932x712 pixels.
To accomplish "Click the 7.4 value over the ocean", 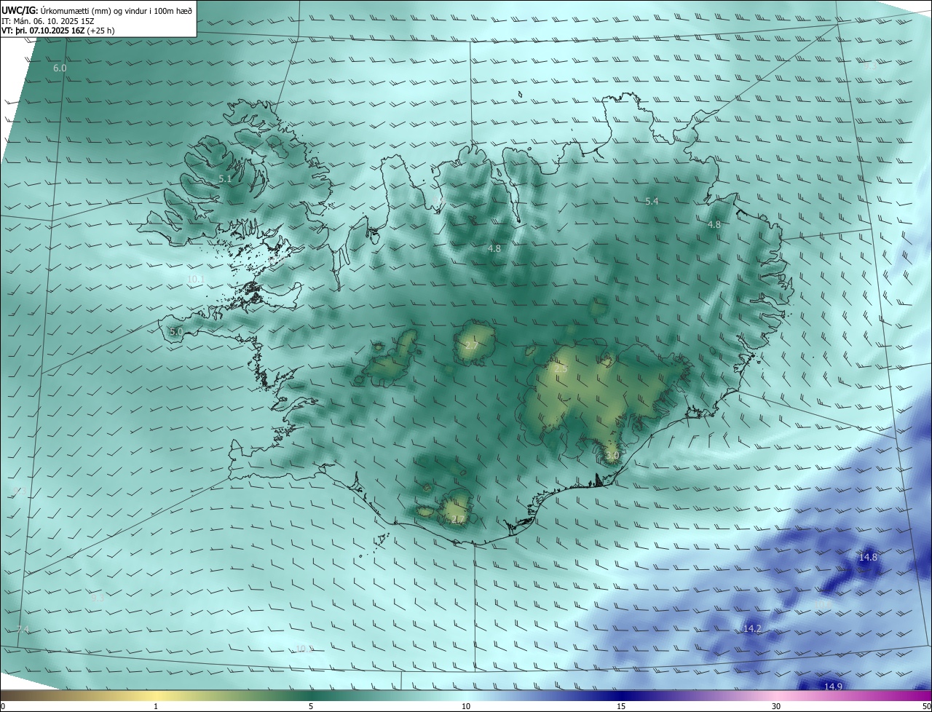I will click(23, 629).
